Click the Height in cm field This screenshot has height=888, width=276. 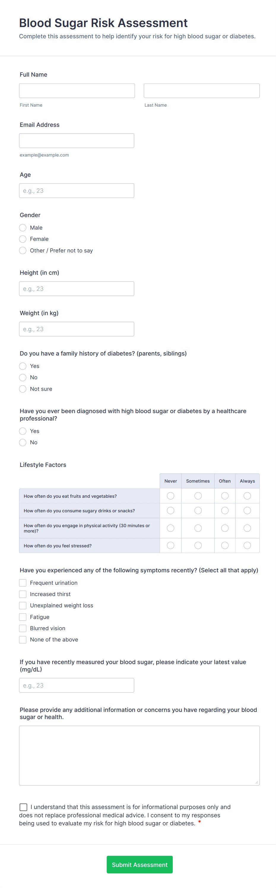point(77,289)
